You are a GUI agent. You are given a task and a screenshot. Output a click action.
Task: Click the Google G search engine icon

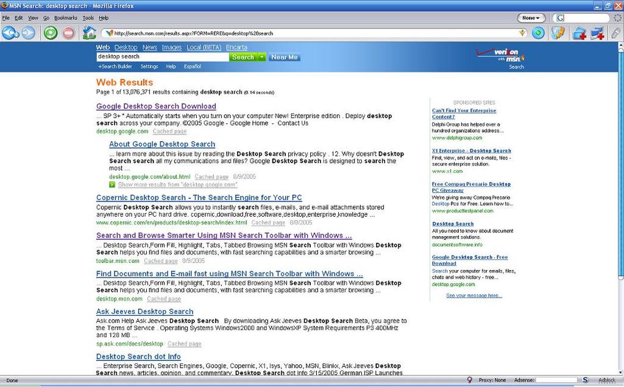(561, 18)
